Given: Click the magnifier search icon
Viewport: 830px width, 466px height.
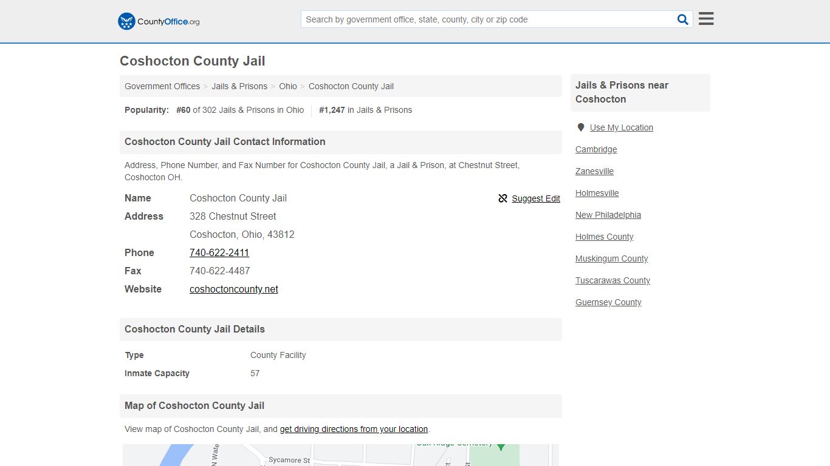Looking at the screenshot, I should pyautogui.click(x=683, y=19).
